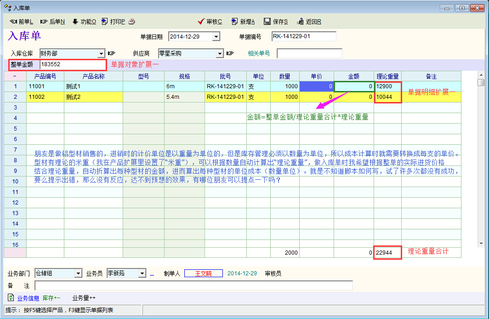Open the 功能 function toolbar icon
Screen dimensions: 489x319
coord(75,22)
